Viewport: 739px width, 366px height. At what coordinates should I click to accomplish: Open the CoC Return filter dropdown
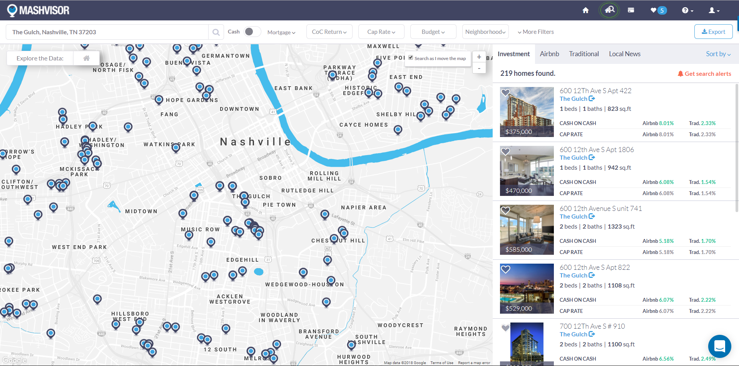[x=329, y=32]
